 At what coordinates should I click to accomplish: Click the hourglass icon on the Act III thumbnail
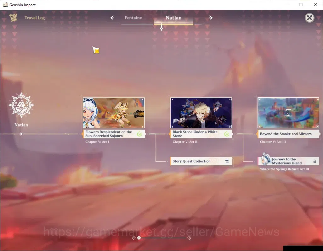pos(288,113)
